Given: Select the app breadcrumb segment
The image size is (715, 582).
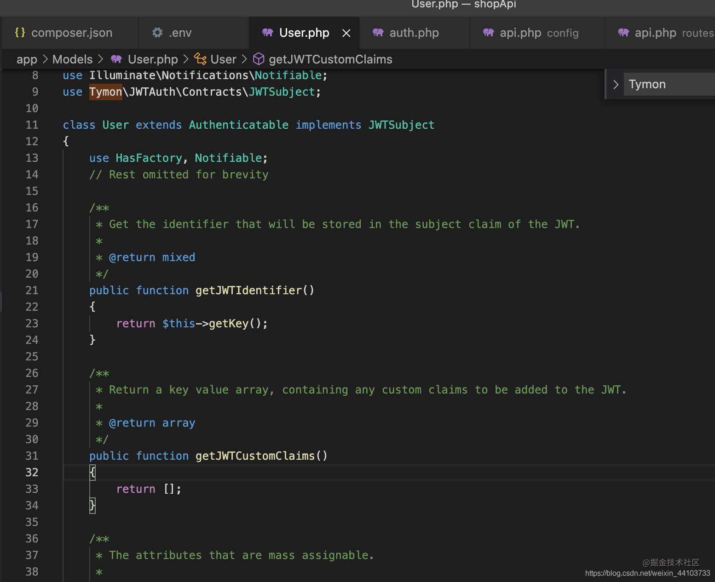Looking at the screenshot, I should click(x=27, y=59).
